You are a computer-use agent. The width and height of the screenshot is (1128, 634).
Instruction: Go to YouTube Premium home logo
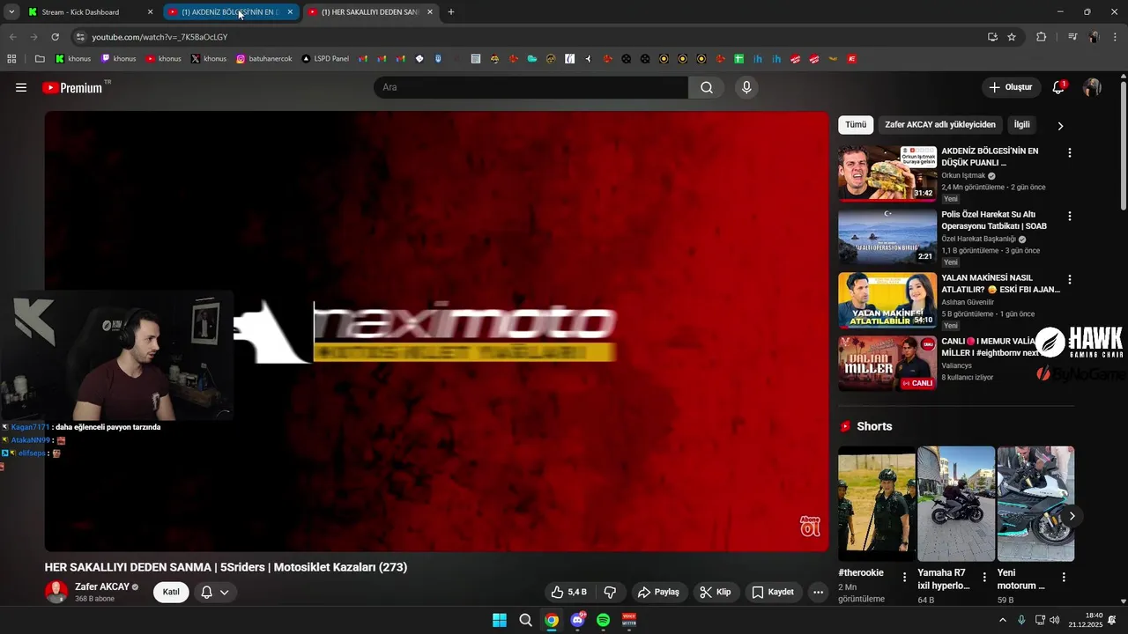tap(72, 88)
